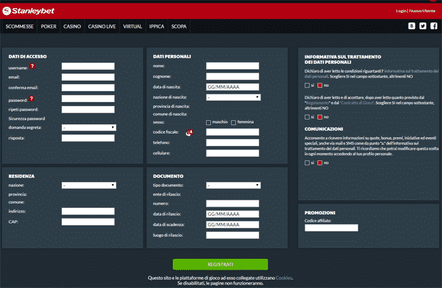Tick 'si' for Regolamento acceptance
This screenshot has height=288, width=442.
point(307,117)
